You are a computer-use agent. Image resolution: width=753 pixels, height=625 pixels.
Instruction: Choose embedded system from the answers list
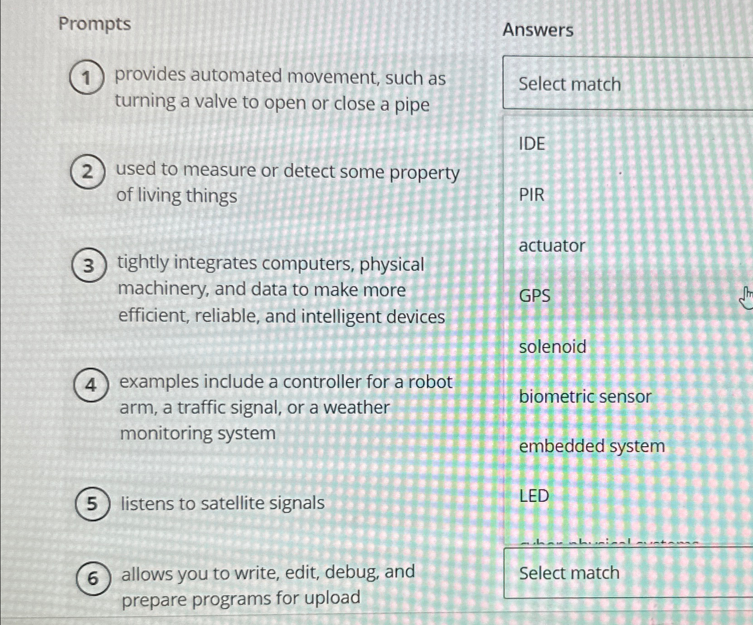pos(592,447)
